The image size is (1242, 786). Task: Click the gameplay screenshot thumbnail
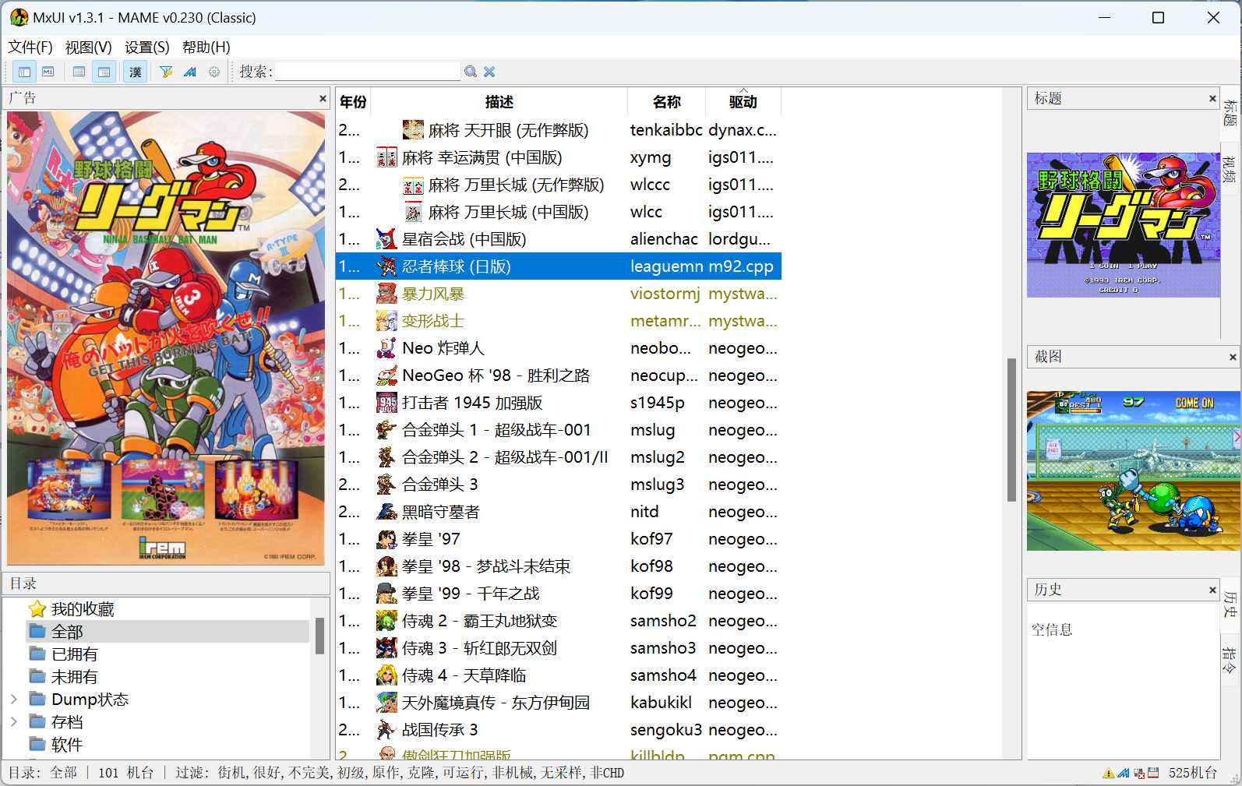1133,471
